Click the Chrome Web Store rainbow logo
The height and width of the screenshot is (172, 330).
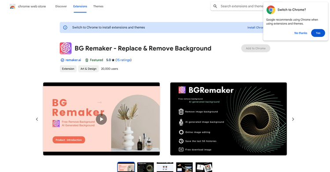[x=12, y=7]
